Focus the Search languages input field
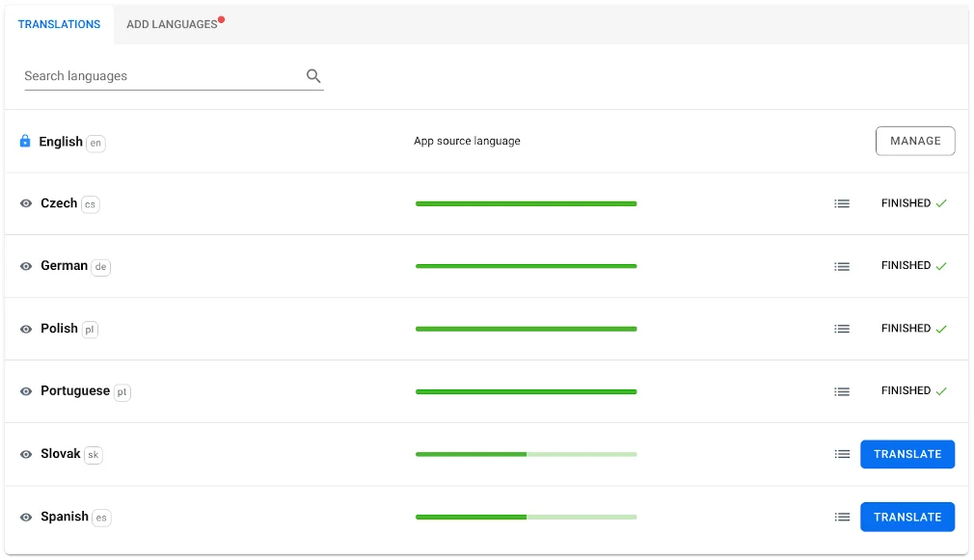Image resolution: width=974 pixels, height=560 pixels. coord(159,76)
